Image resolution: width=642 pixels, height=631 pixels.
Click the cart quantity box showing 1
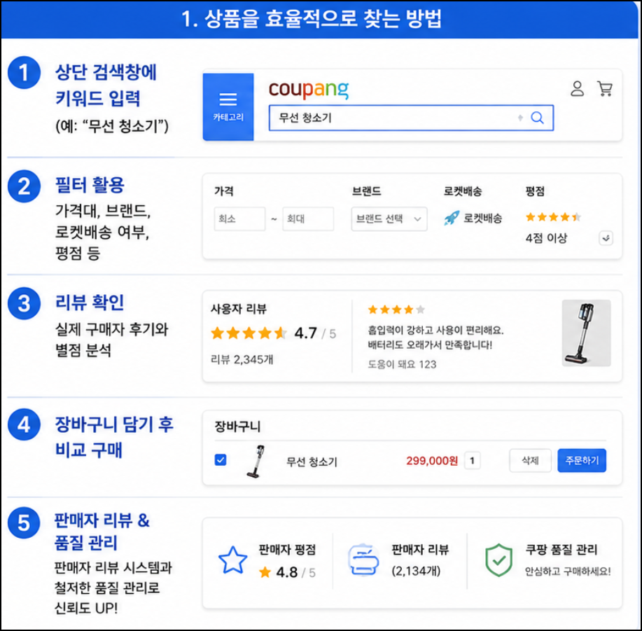coord(472,461)
